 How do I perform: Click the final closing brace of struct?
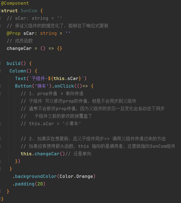(2, 199)
